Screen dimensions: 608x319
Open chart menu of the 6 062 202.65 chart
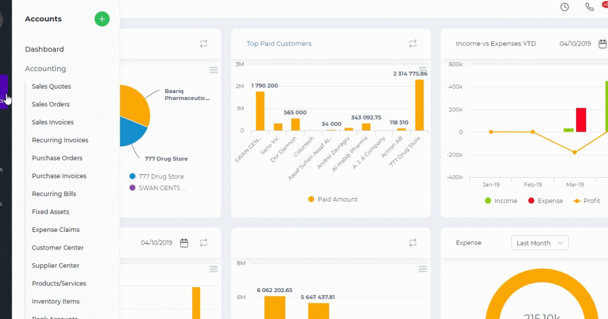tap(423, 268)
